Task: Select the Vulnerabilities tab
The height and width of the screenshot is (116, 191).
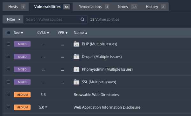Action: point(51,7)
